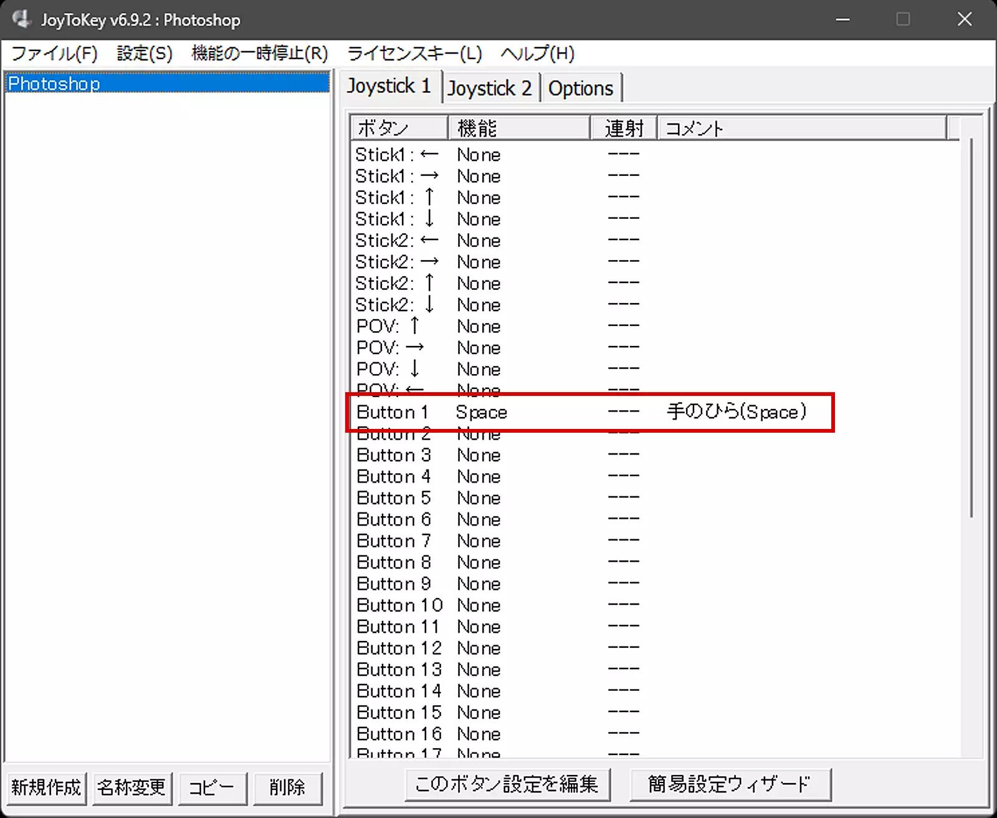Select the Stick2: ← row

pyautogui.click(x=654, y=241)
